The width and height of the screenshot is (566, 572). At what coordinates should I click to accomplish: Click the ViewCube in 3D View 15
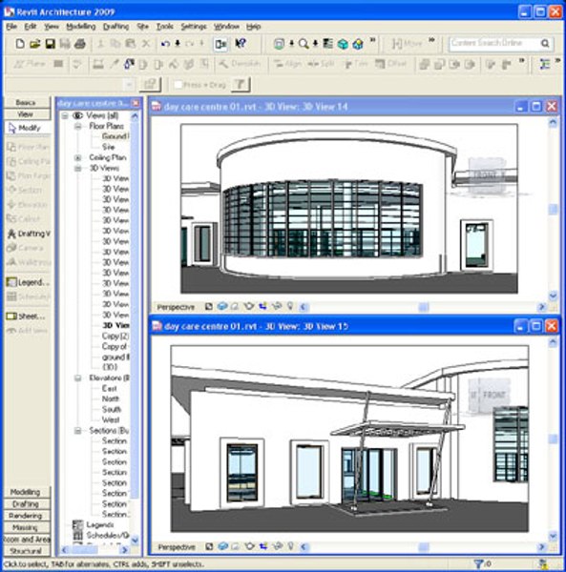coord(489,396)
